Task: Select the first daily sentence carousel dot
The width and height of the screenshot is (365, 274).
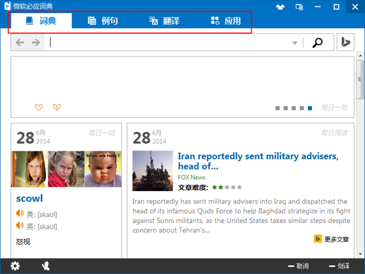Action: pyautogui.click(x=277, y=108)
